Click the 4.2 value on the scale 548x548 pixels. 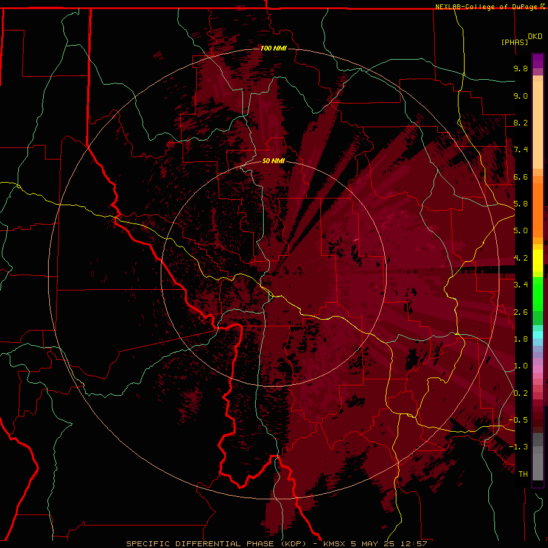pos(521,258)
